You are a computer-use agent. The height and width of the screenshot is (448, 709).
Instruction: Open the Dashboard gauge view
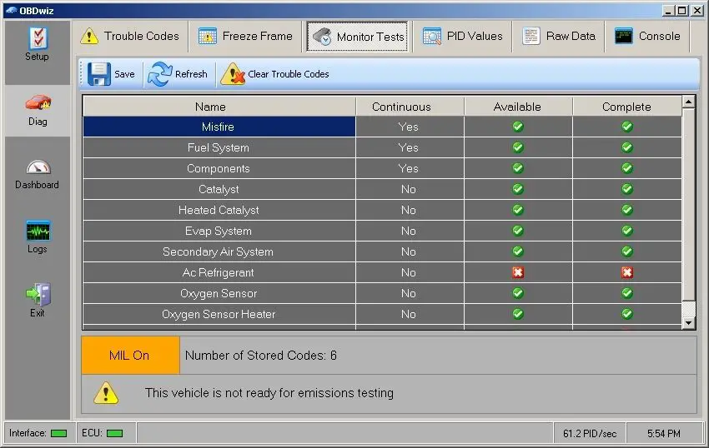[38, 173]
